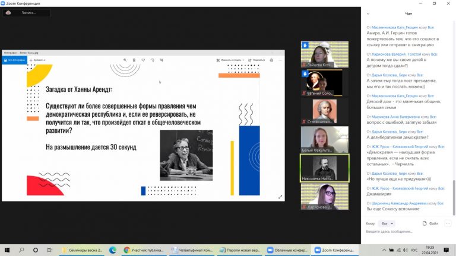
Task: Click the rotate icon in Photos toolbar
Action: 153,60
